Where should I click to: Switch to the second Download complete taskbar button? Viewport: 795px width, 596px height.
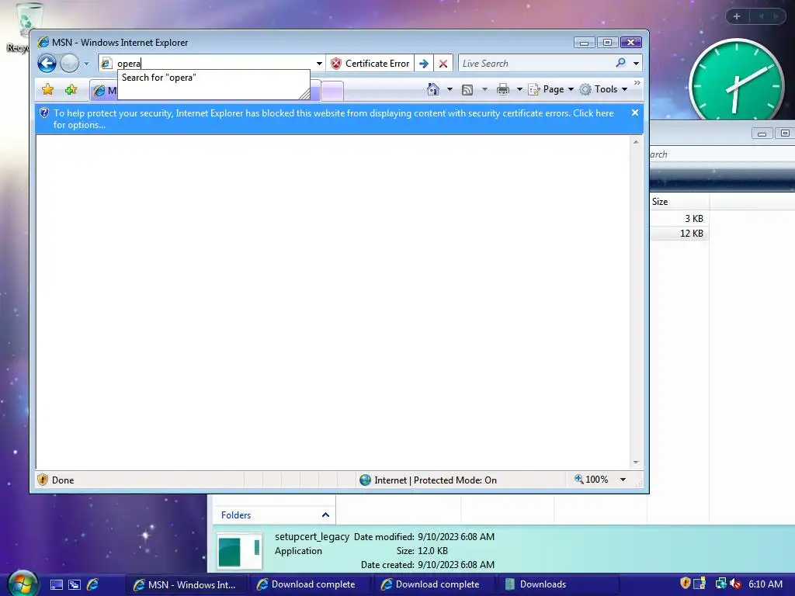[x=433, y=584]
